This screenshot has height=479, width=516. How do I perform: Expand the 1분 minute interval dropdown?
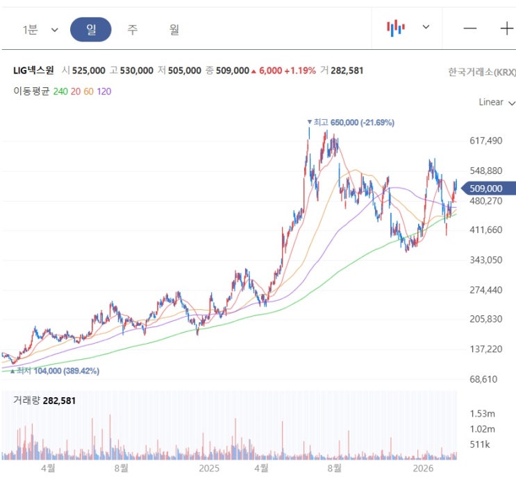click(x=40, y=30)
